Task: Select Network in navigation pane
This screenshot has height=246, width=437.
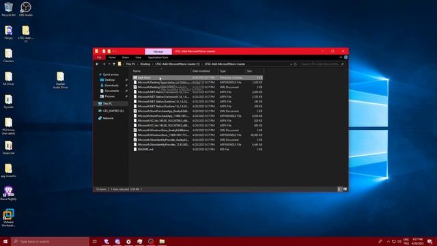Action: point(108,118)
